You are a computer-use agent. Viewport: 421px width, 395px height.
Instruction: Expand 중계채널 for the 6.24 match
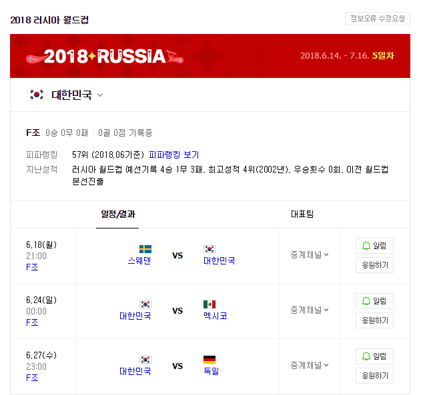click(x=310, y=310)
